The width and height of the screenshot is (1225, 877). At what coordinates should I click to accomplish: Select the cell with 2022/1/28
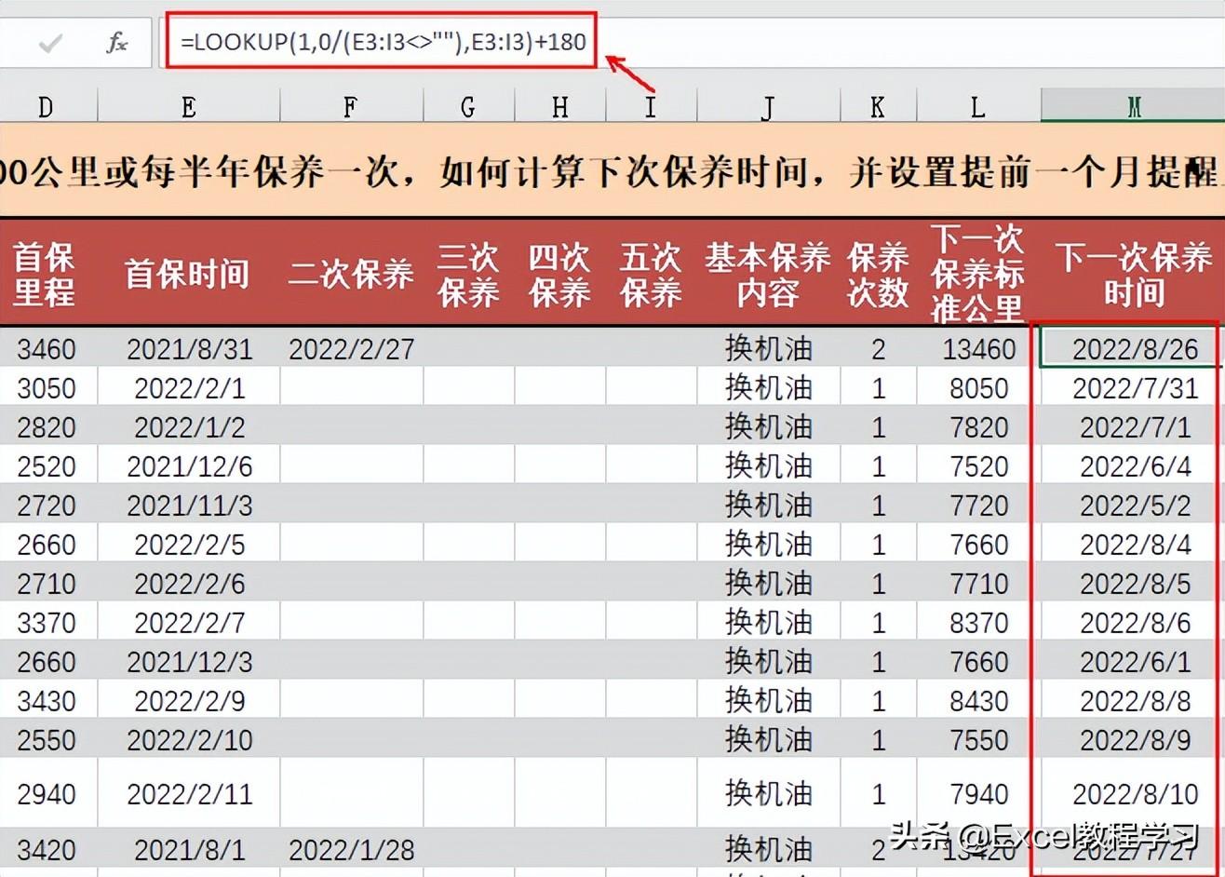[x=351, y=850]
